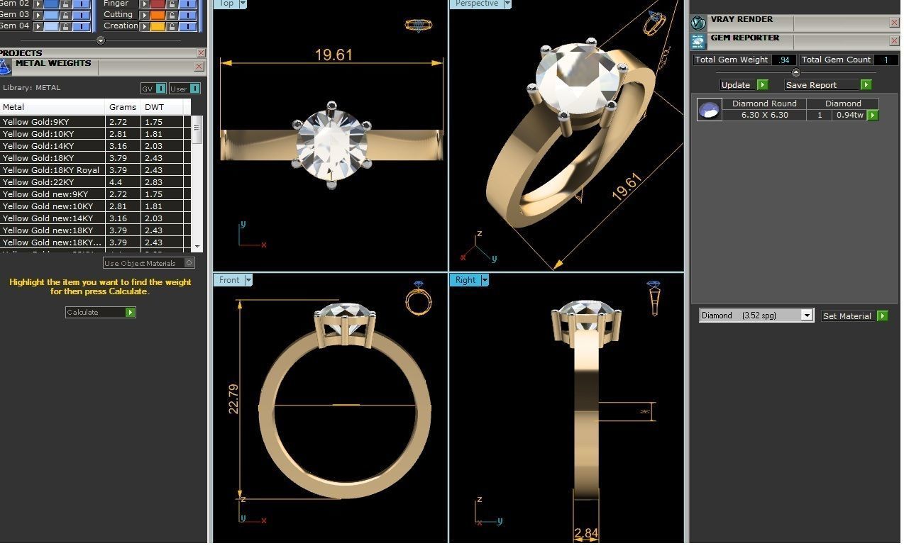Click the green arrow next to Set Material
The image size is (904, 553).
(x=882, y=316)
